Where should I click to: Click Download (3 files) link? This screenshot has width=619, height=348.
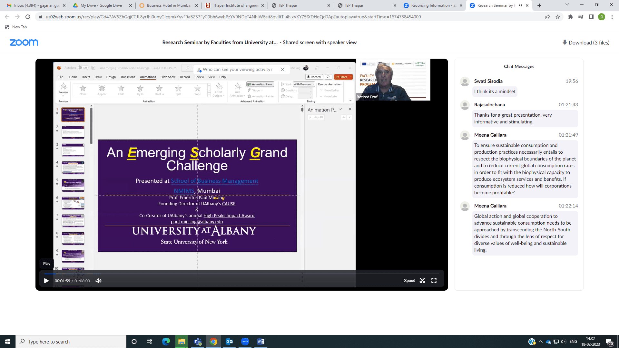[586, 43]
